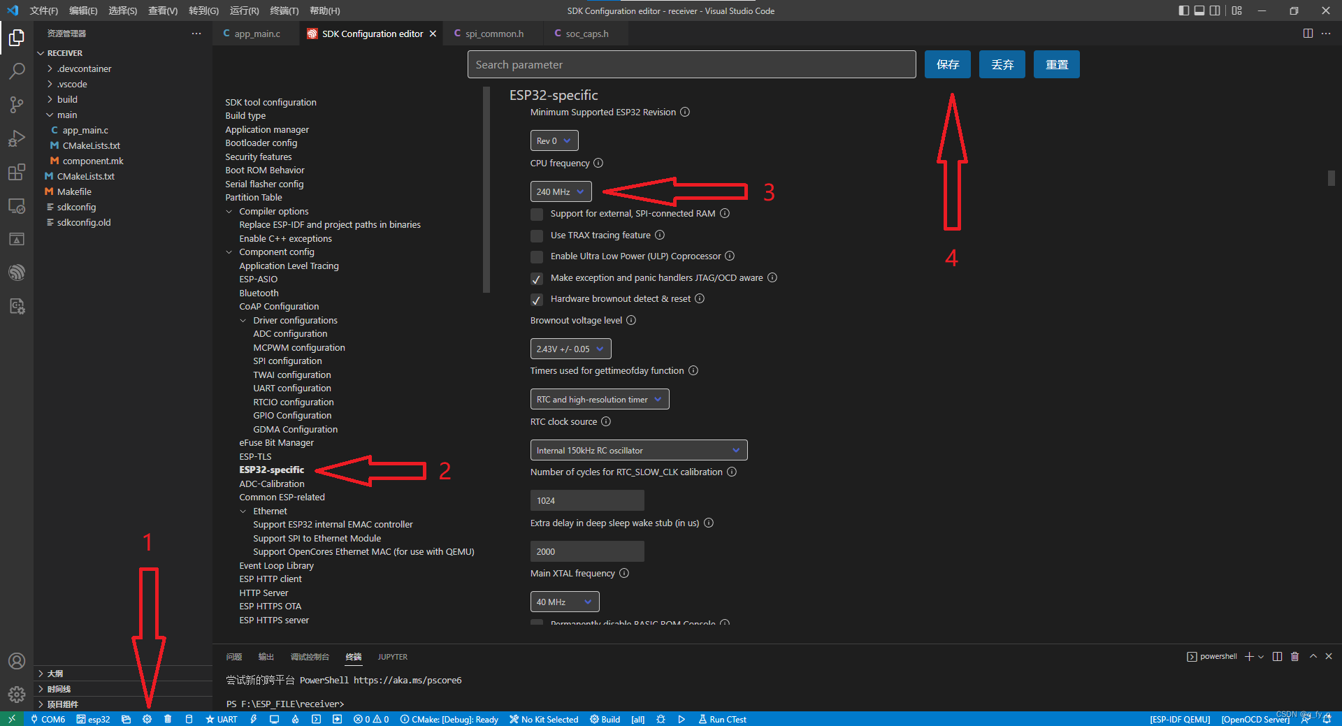Enable Support for external SPI-connected RAM

pos(537,215)
